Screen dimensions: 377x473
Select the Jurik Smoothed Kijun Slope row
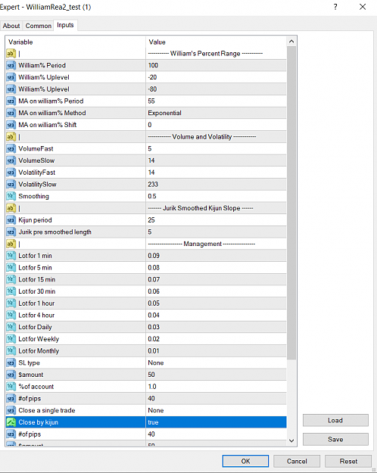coord(146,208)
